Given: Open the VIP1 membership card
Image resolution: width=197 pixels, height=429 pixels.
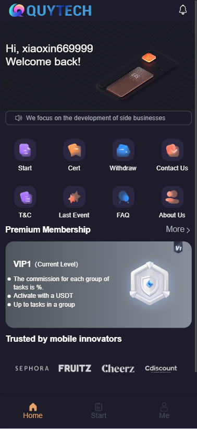Looking at the screenshot, I should (x=98, y=285).
